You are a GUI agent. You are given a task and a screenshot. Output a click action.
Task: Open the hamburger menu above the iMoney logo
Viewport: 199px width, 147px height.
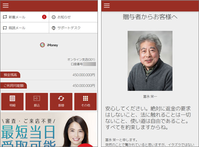[6, 6]
